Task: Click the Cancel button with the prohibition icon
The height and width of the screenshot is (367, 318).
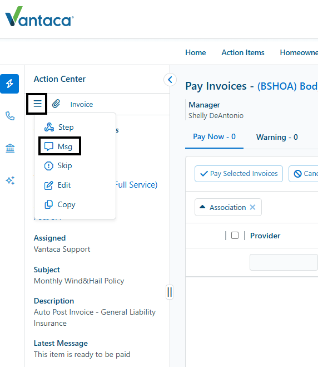Action: [304, 174]
